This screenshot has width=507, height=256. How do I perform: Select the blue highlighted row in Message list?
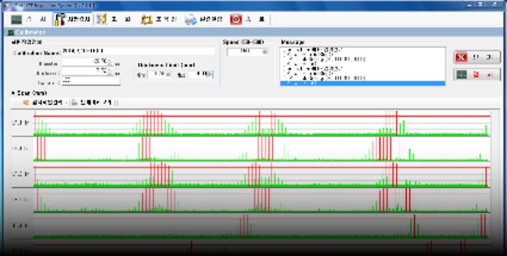point(362,84)
